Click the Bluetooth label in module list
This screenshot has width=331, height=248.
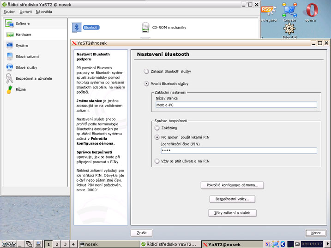[x=91, y=27]
